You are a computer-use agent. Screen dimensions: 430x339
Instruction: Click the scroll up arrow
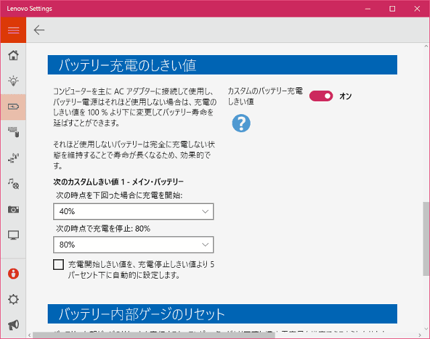[426, 46]
